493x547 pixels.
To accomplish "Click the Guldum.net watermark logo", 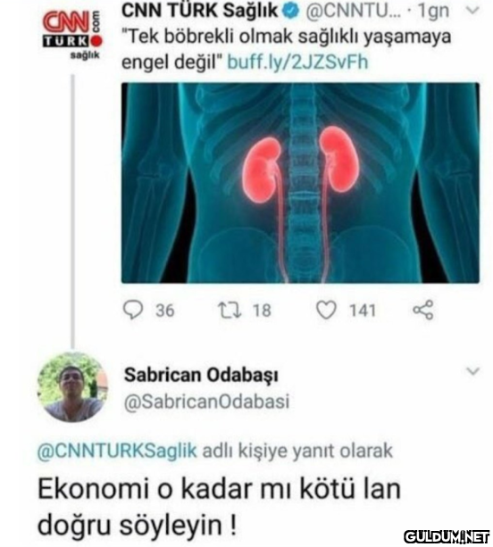I will pos(447,536).
